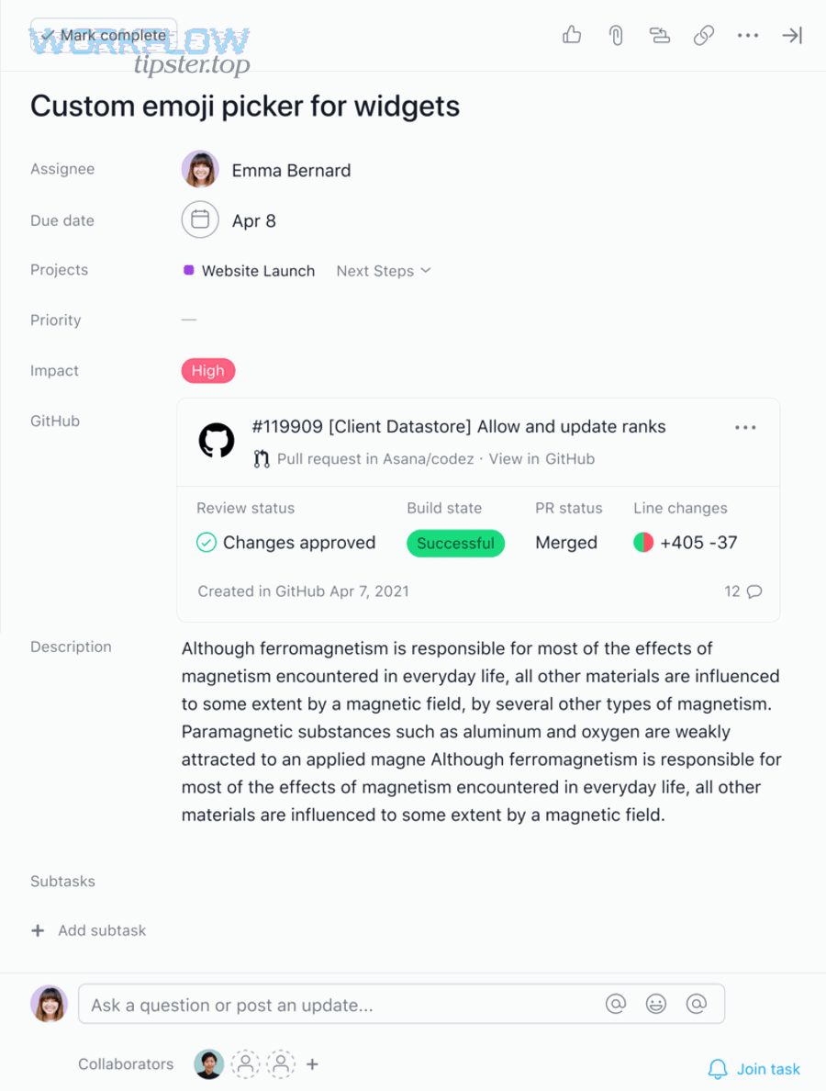Click the line changes color indicator
The height and width of the screenshot is (1091, 826).
pos(643,543)
